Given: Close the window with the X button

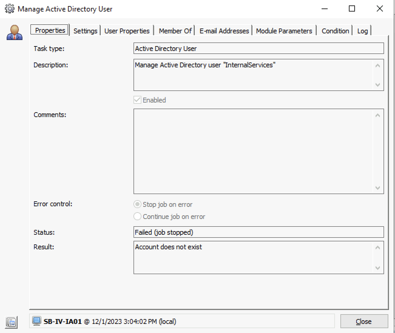Looking at the screenshot, I should click(380, 8).
